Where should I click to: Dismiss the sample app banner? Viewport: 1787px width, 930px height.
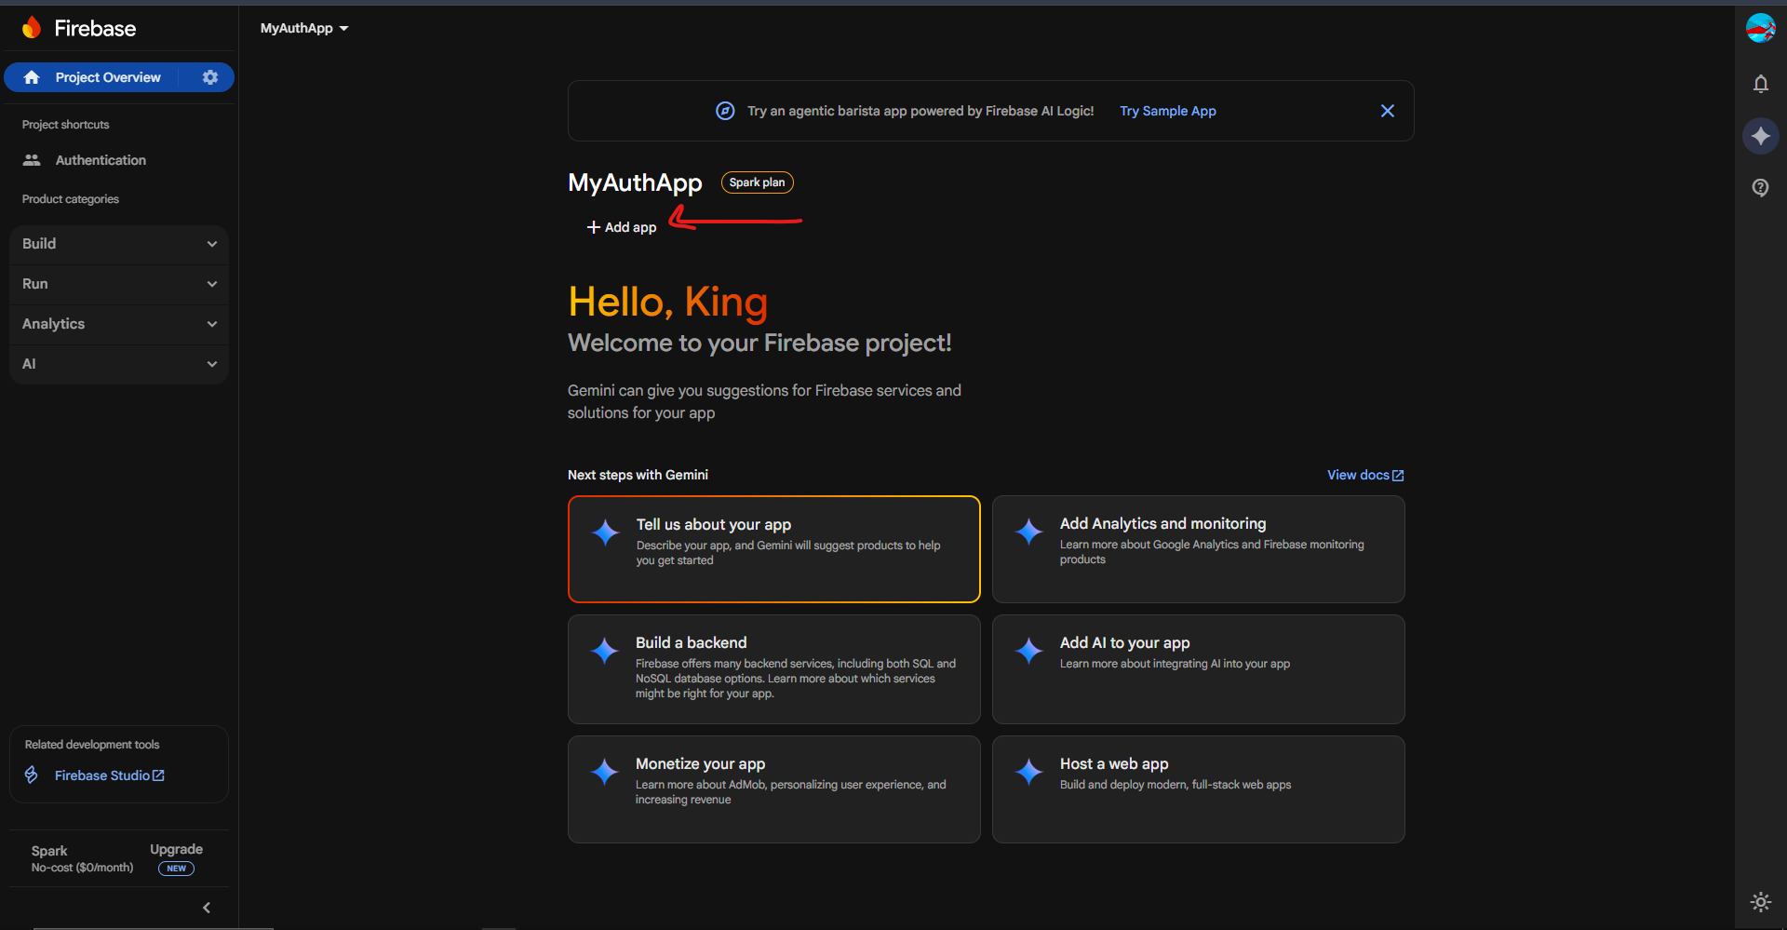[x=1387, y=111]
